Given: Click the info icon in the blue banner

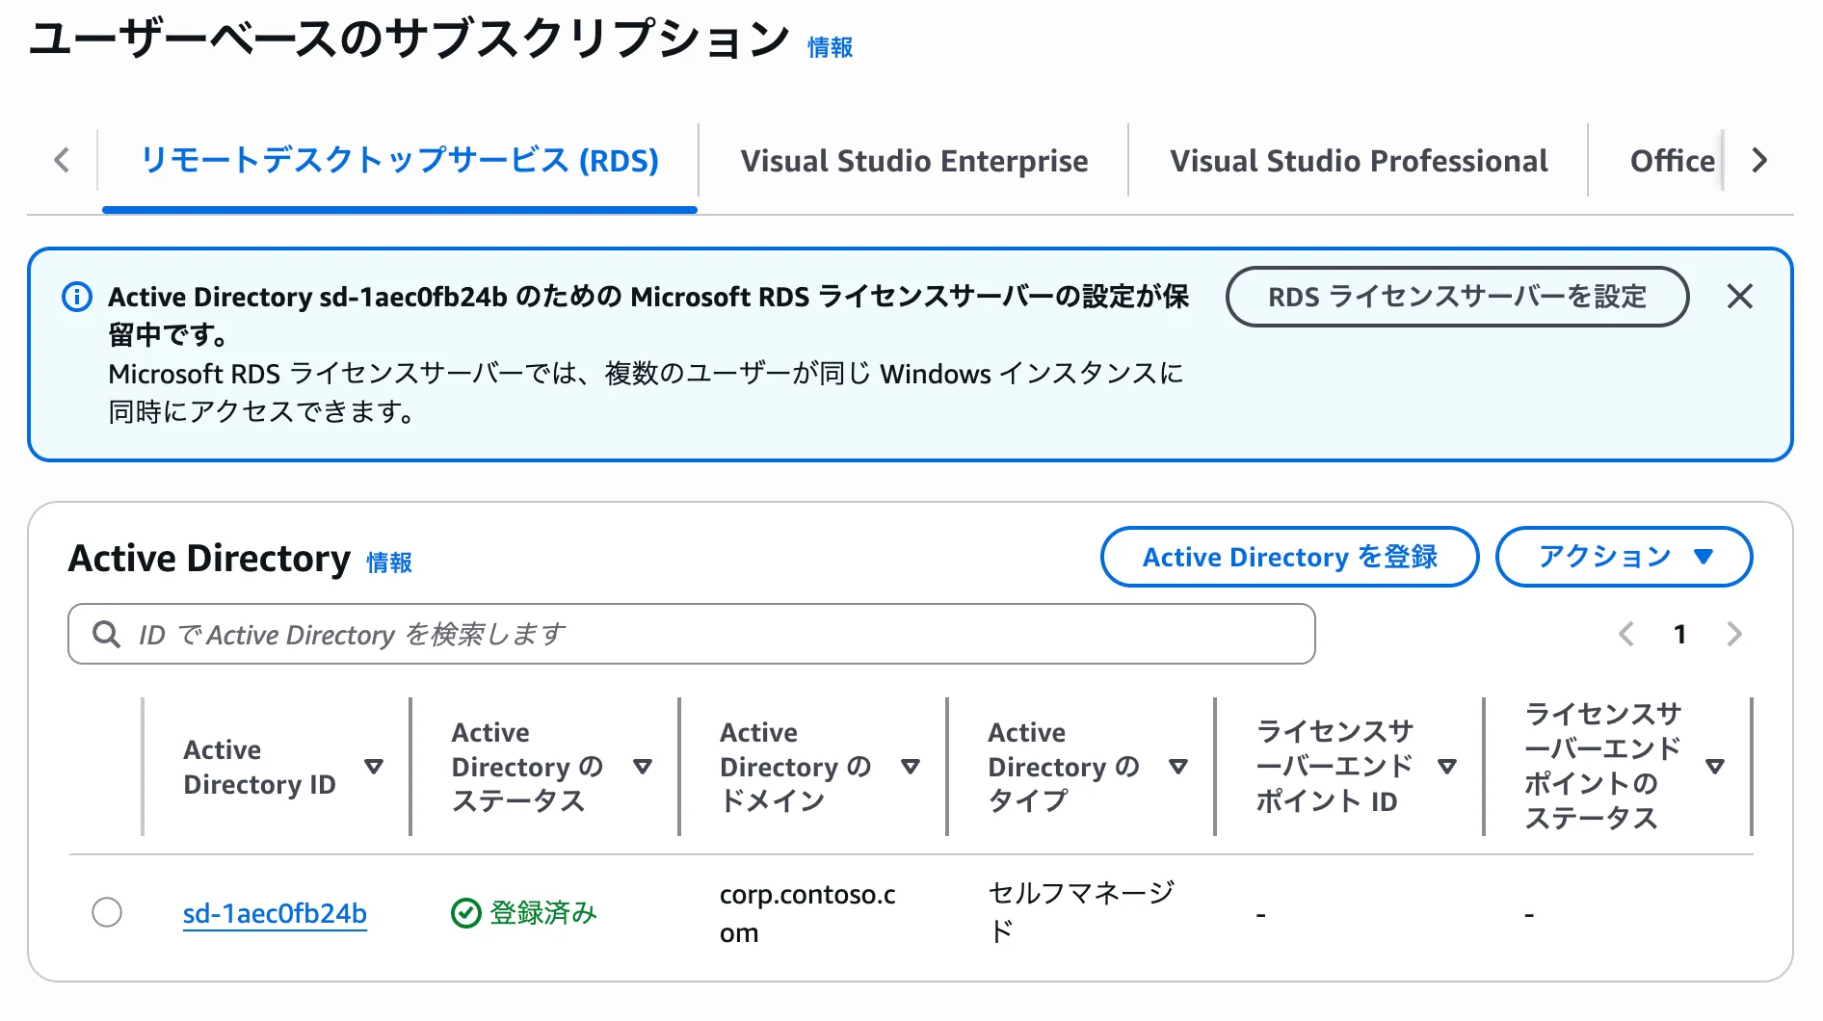Looking at the screenshot, I should click(x=77, y=297).
